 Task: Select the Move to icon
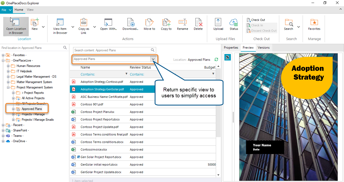point(149,23)
